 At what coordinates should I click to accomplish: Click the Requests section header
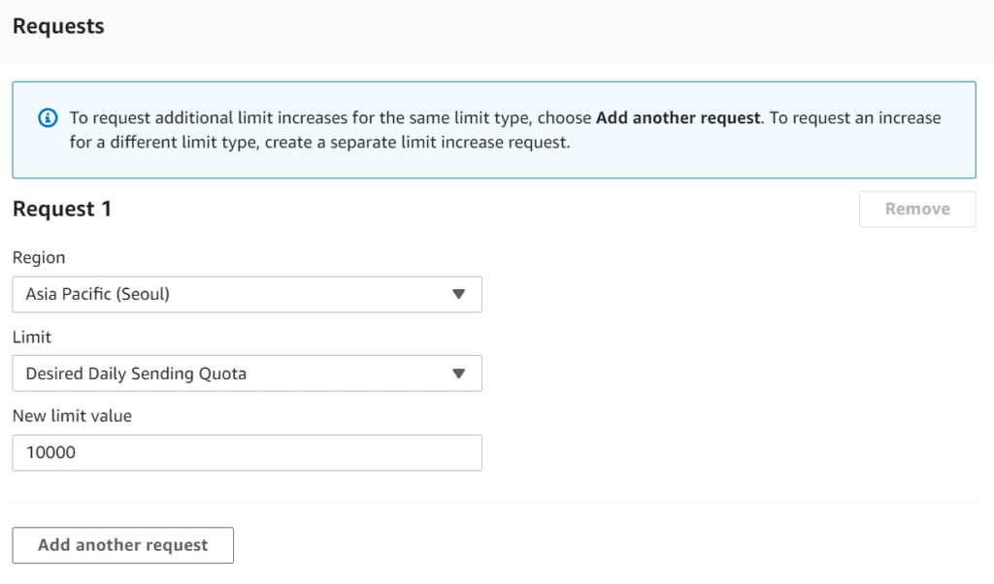point(58,27)
